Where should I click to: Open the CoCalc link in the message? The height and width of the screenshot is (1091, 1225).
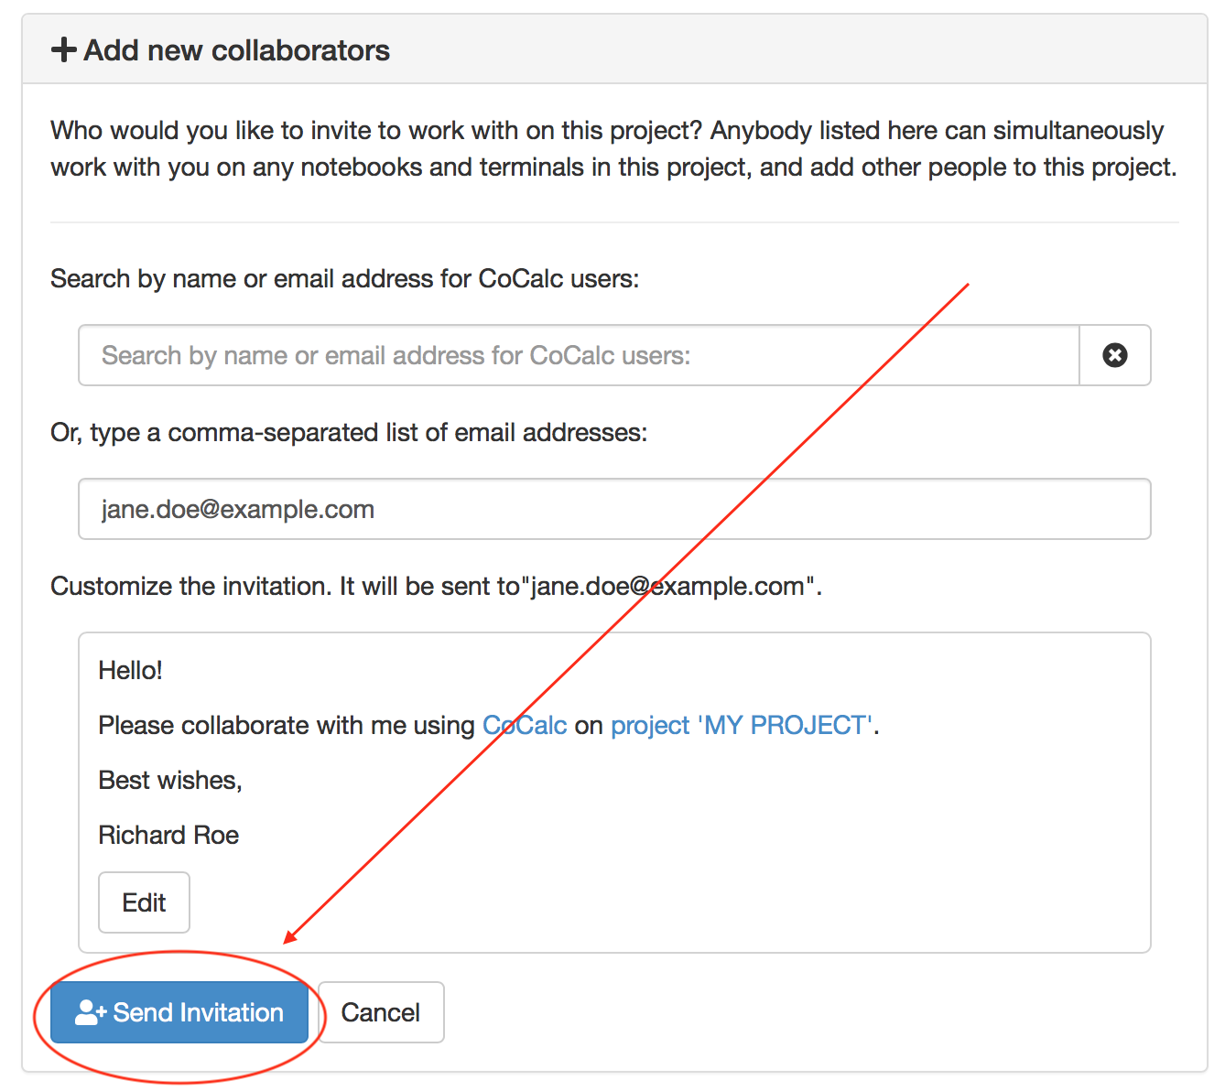point(525,726)
